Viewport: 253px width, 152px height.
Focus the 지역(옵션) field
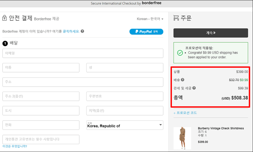pos(125,111)
